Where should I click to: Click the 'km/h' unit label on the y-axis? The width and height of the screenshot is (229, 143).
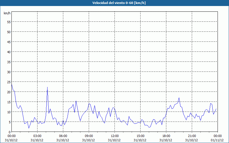[x=7, y=13]
